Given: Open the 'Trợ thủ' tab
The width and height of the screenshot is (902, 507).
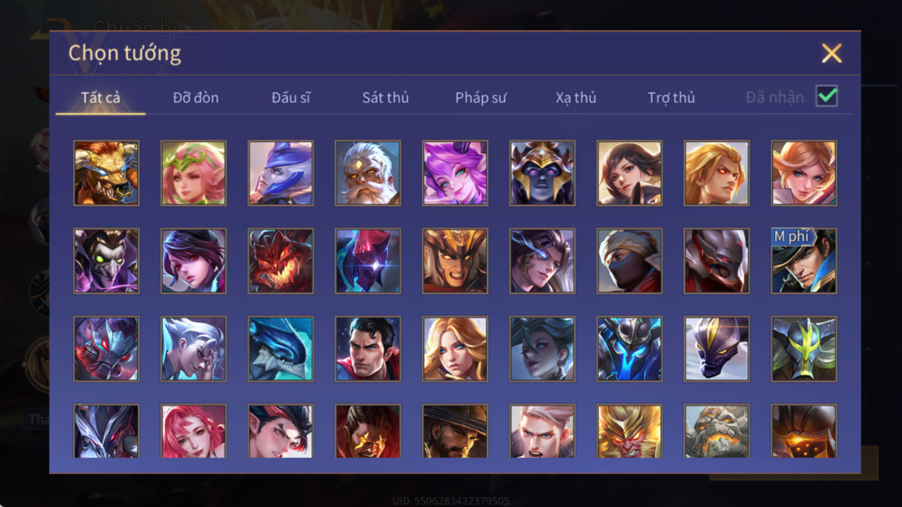Looking at the screenshot, I should [671, 97].
